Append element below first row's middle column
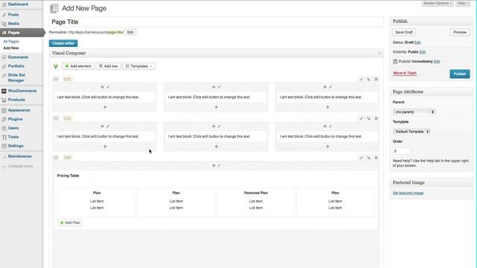The image size is (477, 268). click(216, 107)
